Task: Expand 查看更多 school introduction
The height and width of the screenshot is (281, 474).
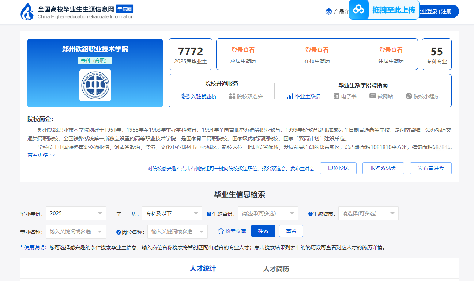Action: point(41,155)
